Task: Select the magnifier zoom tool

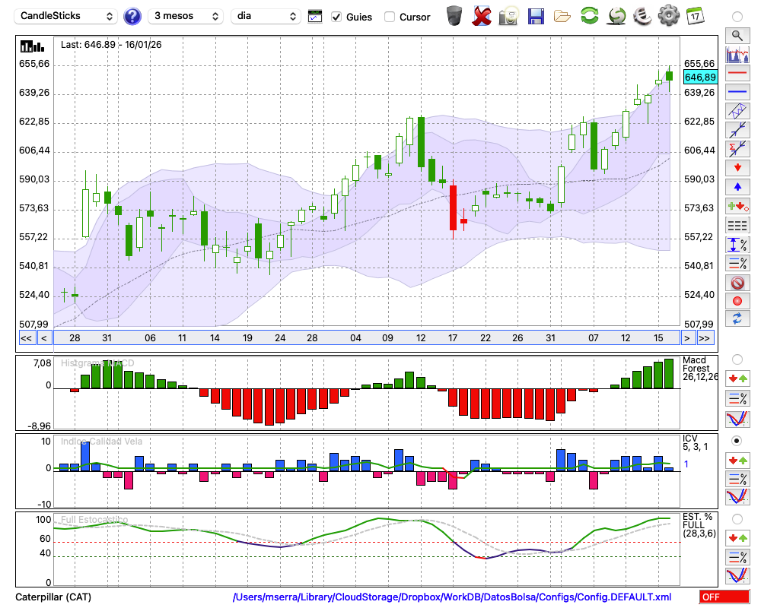Action: tap(737, 36)
